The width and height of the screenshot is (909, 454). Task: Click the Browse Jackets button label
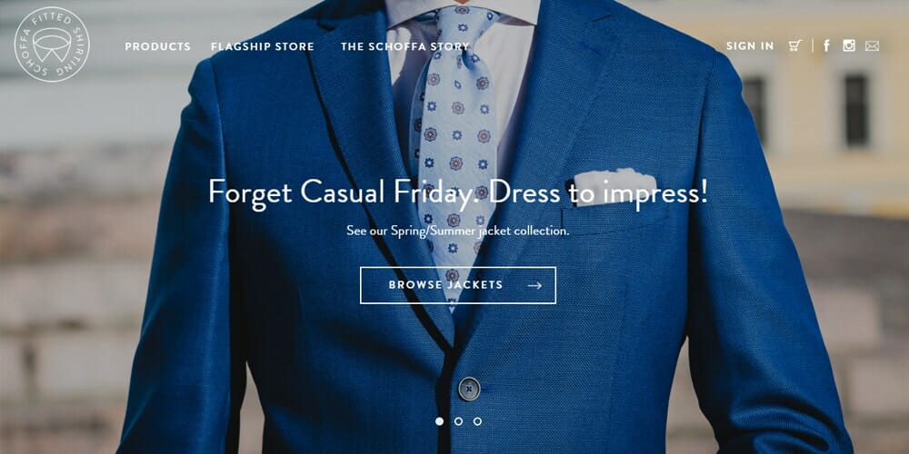tap(445, 285)
